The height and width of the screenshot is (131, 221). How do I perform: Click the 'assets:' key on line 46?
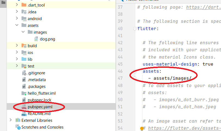click(152, 71)
